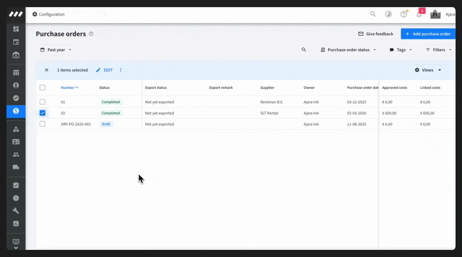Click the EDIT button

pyautogui.click(x=104, y=70)
